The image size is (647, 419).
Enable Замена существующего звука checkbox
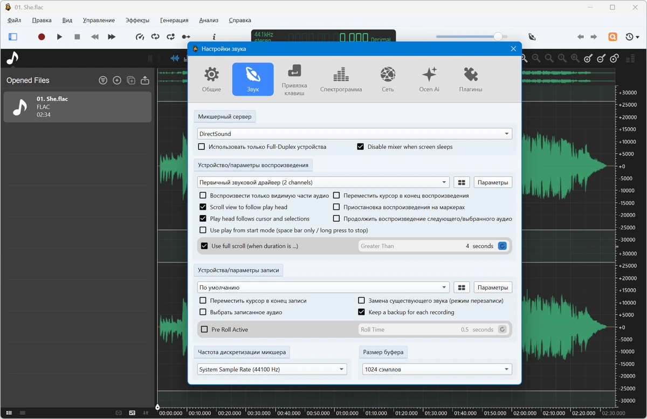[362, 300]
